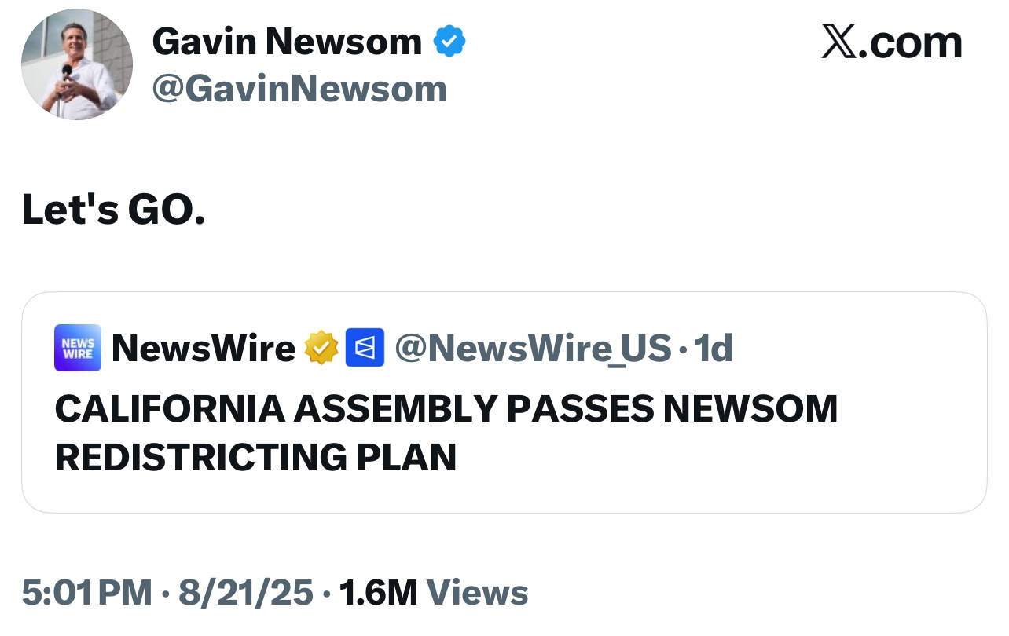The image size is (1009, 636).
Task: Click the X logo in the corner
Action: pos(839,41)
